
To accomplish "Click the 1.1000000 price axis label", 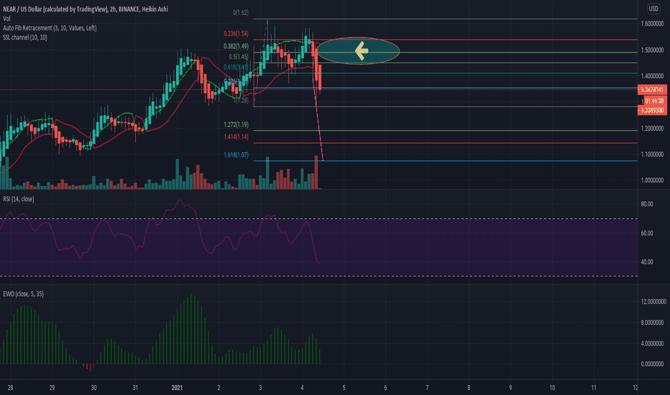I will click(x=652, y=154).
